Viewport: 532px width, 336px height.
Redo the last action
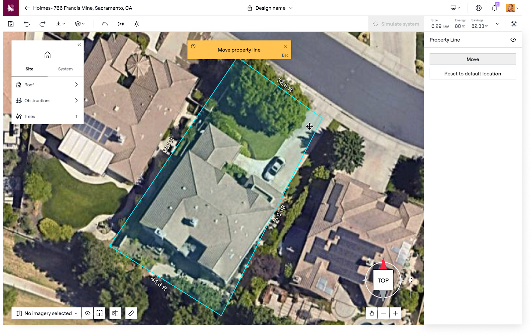(x=43, y=24)
